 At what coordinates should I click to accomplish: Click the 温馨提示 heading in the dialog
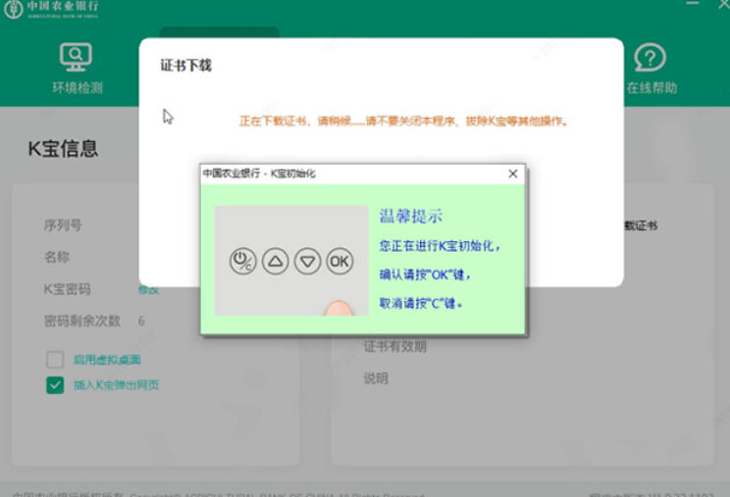tap(410, 216)
